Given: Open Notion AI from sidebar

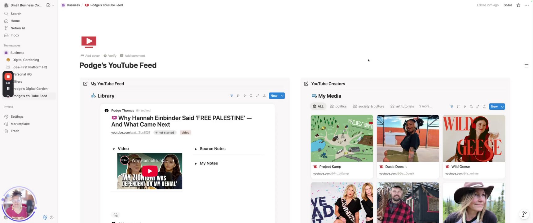Looking at the screenshot, I should pos(18,28).
